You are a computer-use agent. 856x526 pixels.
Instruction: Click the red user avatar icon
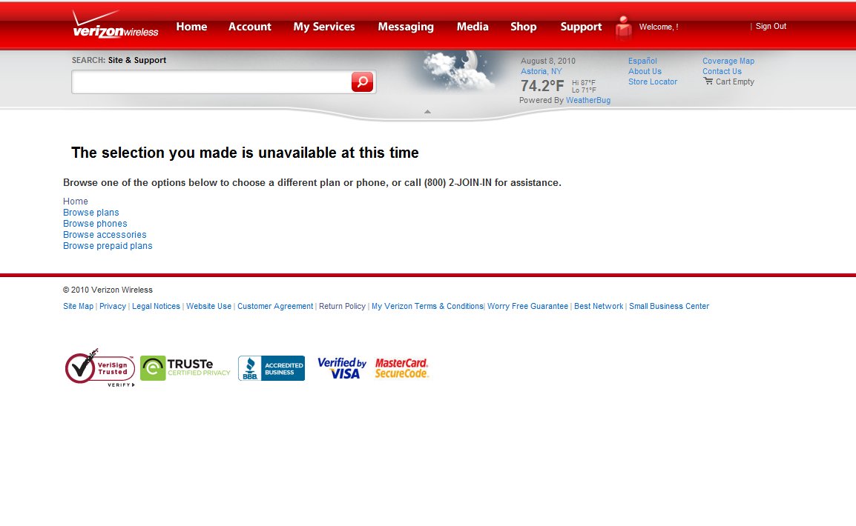(623, 27)
